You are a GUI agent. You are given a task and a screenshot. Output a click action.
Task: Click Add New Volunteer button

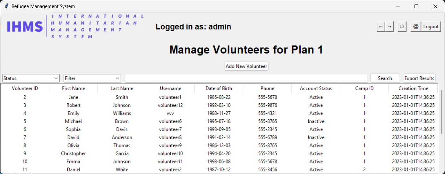pyautogui.click(x=246, y=66)
